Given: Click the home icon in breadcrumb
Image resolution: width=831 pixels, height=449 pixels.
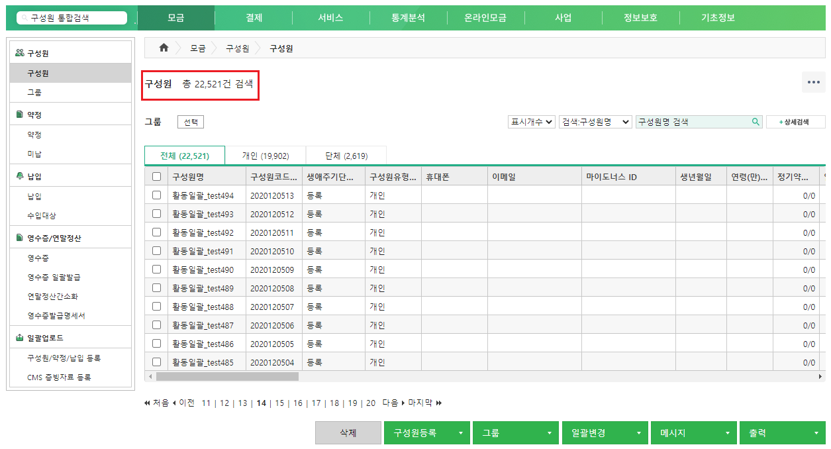Looking at the screenshot, I should coord(164,48).
